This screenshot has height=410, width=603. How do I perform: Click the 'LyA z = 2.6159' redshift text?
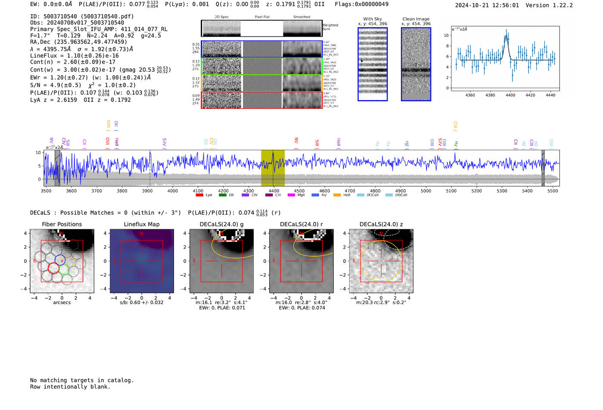[x=53, y=100]
